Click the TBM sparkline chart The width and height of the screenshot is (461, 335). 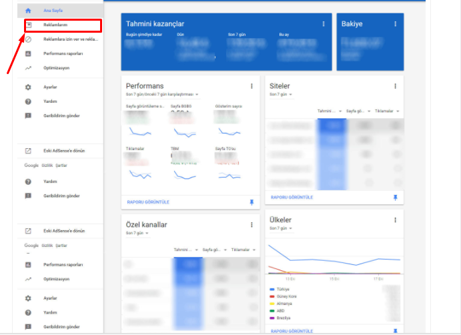(x=185, y=176)
